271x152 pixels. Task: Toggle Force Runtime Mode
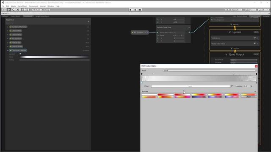click(x=240, y=16)
